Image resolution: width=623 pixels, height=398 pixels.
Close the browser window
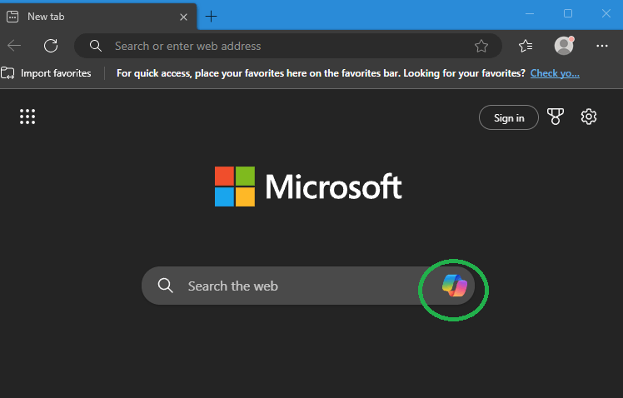(606, 14)
